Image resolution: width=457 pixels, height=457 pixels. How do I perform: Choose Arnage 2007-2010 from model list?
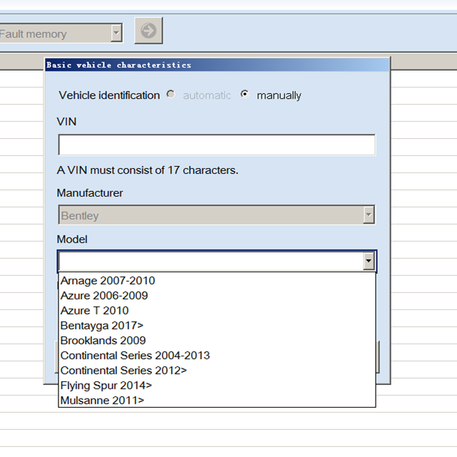[x=217, y=281]
